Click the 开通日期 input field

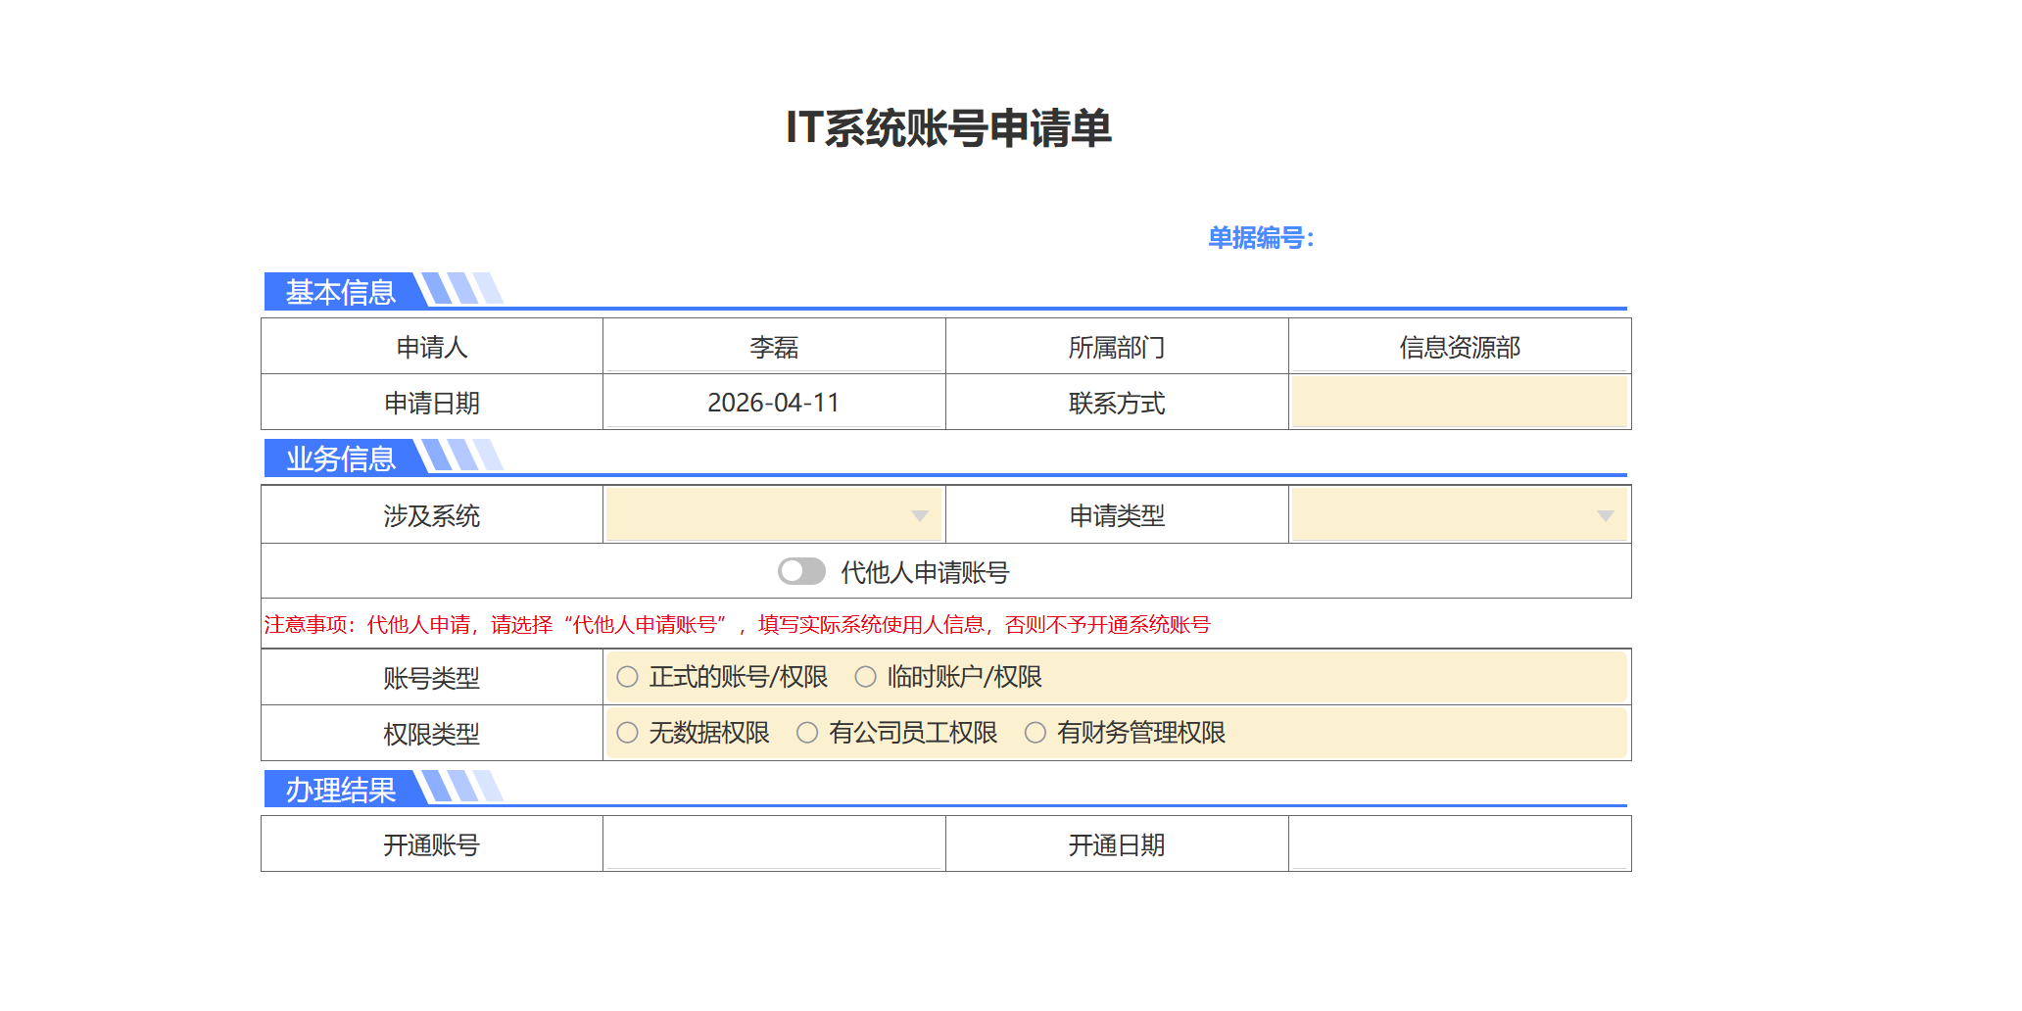click(1460, 842)
